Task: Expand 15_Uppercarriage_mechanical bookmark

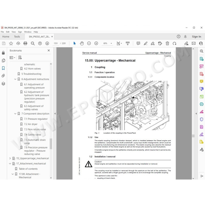Action: point(10,158)
